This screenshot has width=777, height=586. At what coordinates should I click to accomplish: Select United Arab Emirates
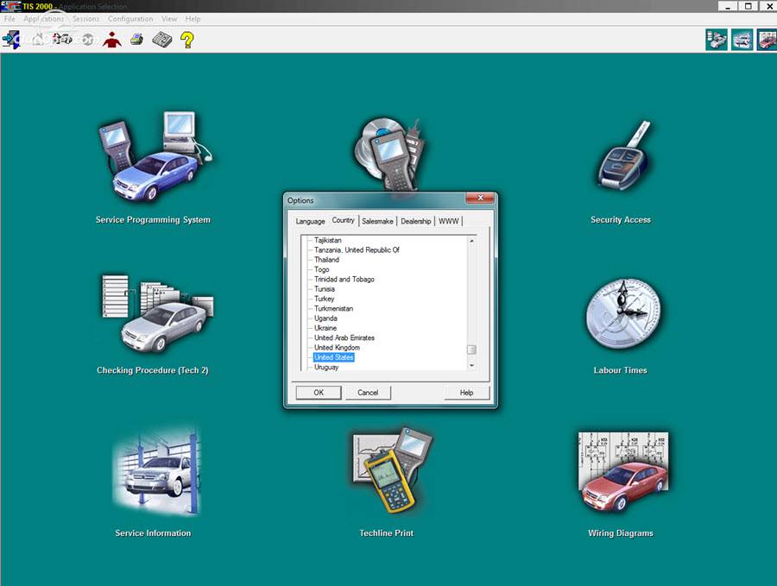[344, 337]
